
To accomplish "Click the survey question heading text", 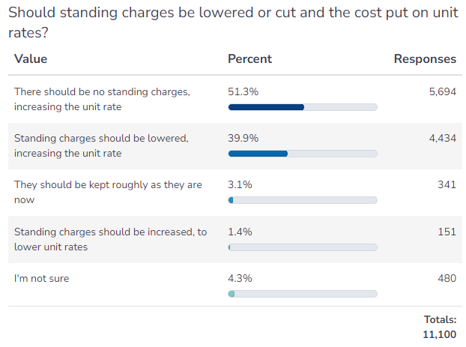I will (233, 22).
